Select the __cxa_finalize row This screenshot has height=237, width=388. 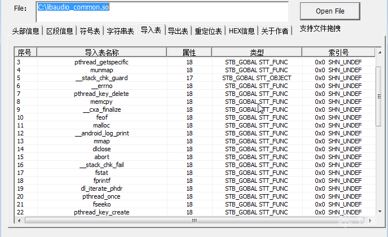pyautogui.click(x=195, y=109)
